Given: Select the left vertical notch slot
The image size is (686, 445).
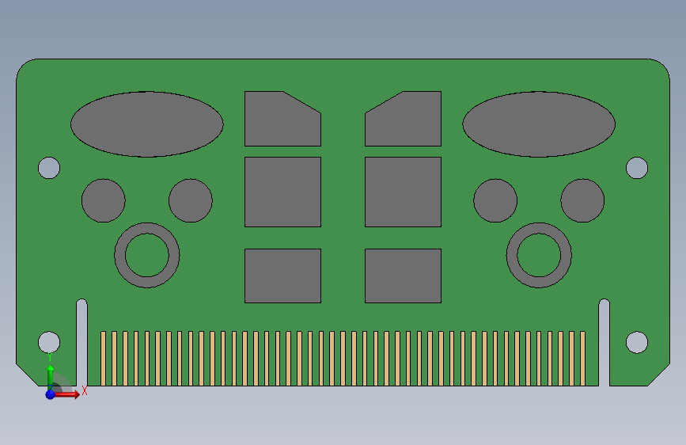Looking at the screenshot, I should [81, 343].
